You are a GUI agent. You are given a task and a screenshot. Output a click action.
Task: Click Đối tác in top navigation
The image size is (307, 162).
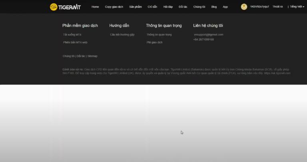pyautogui.click(x=183, y=7)
